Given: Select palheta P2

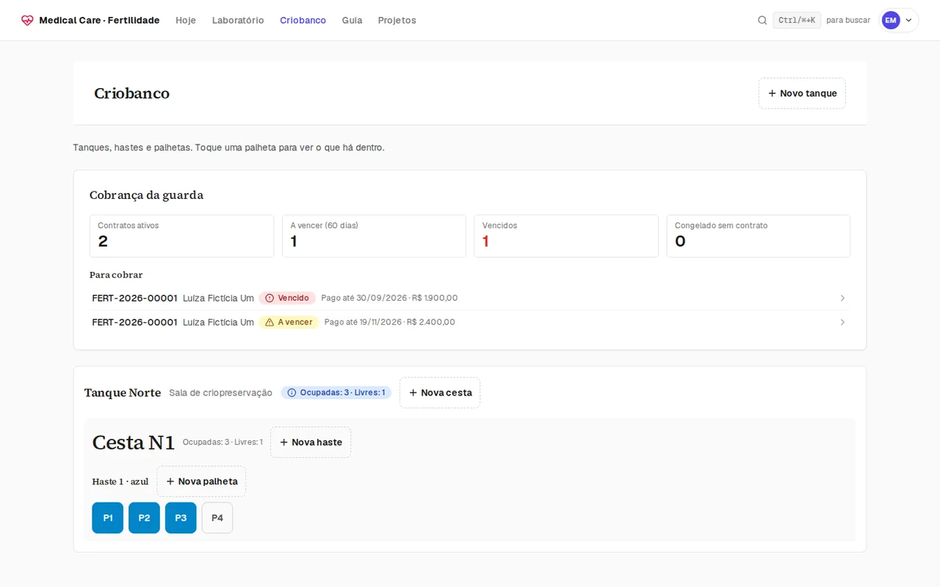Looking at the screenshot, I should (144, 518).
